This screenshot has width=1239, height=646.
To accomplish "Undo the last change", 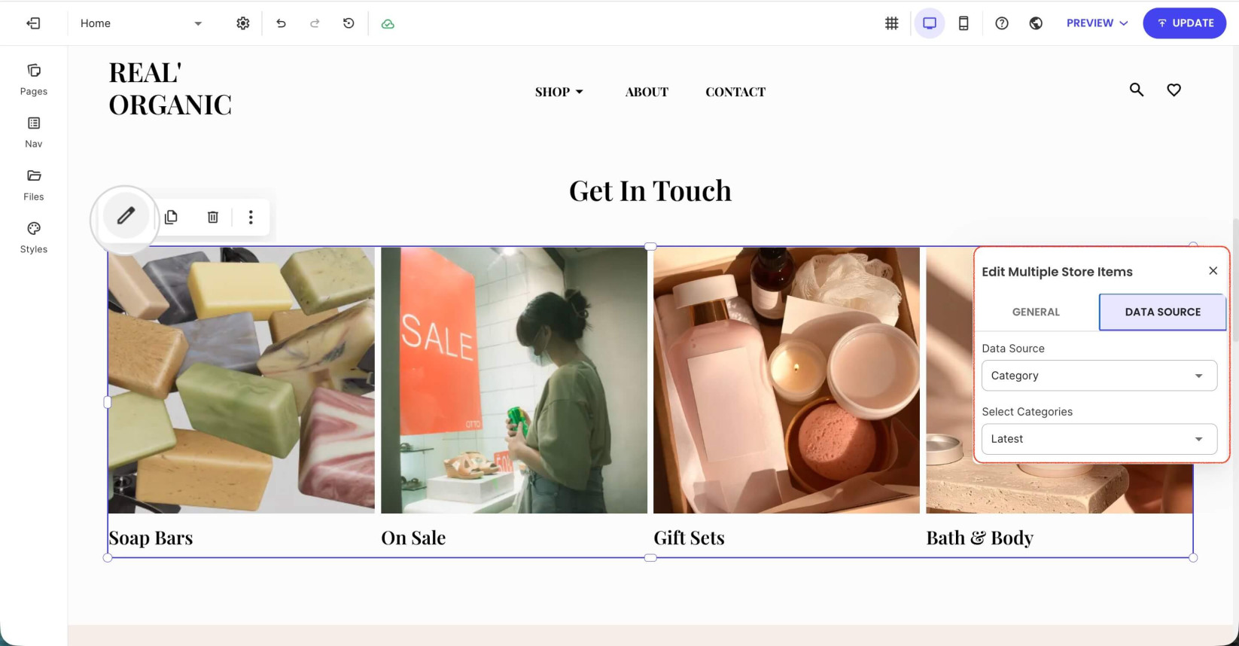I will [x=281, y=23].
